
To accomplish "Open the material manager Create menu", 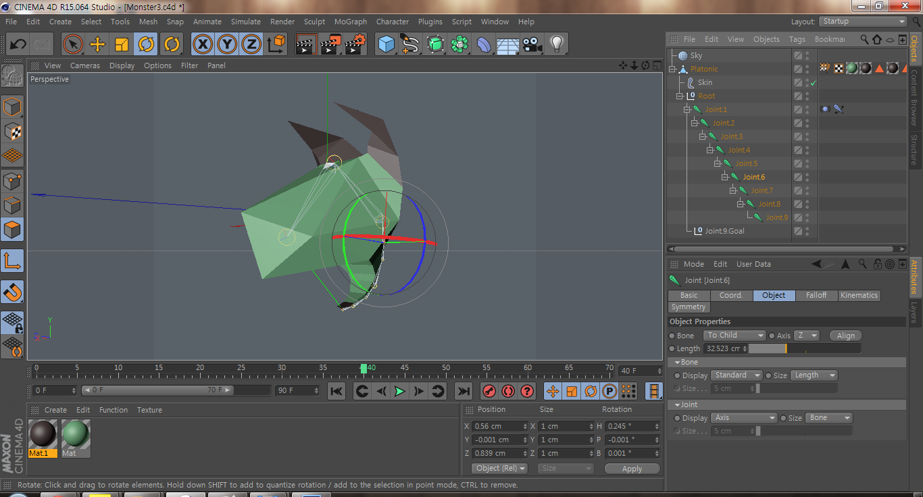I will click(55, 410).
